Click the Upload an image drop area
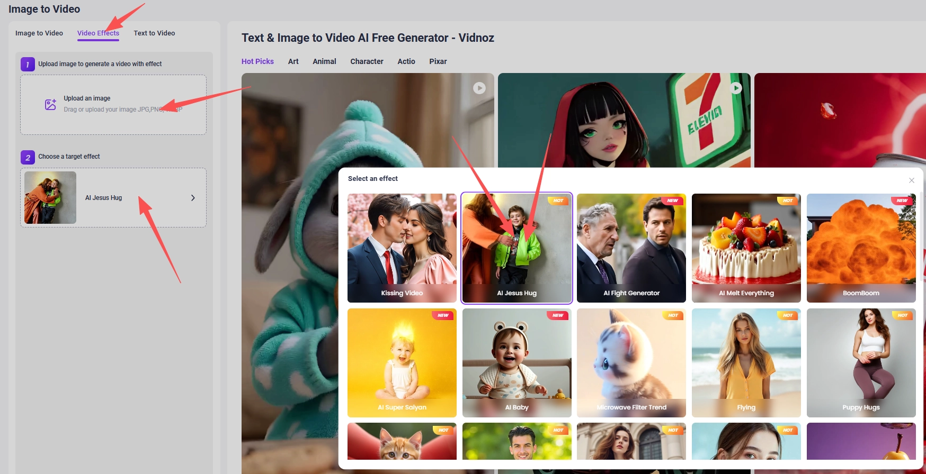The image size is (926, 474). click(x=113, y=105)
